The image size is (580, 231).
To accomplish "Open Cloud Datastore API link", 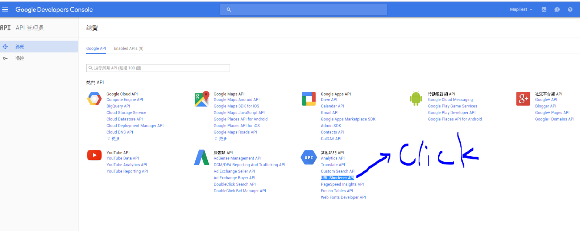I will (125, 119).
